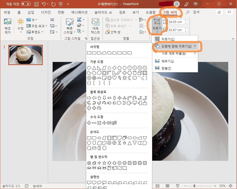The width and height of the screenshot is (237, 189).
Task: Select 맞춤(T) fit option
Action: (175, 68)
